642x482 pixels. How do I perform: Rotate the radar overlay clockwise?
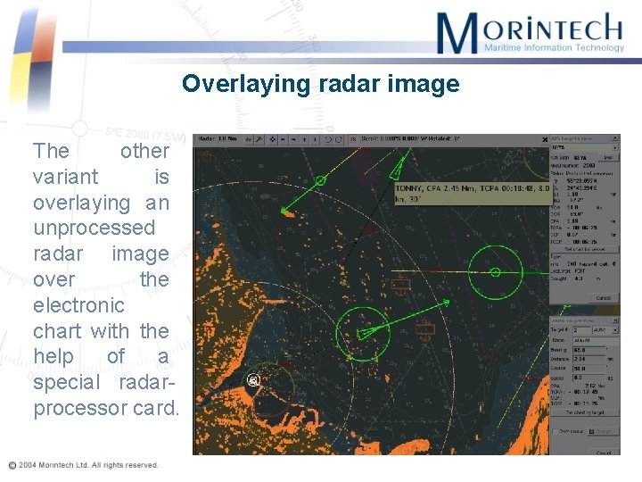tap(339, 139)
